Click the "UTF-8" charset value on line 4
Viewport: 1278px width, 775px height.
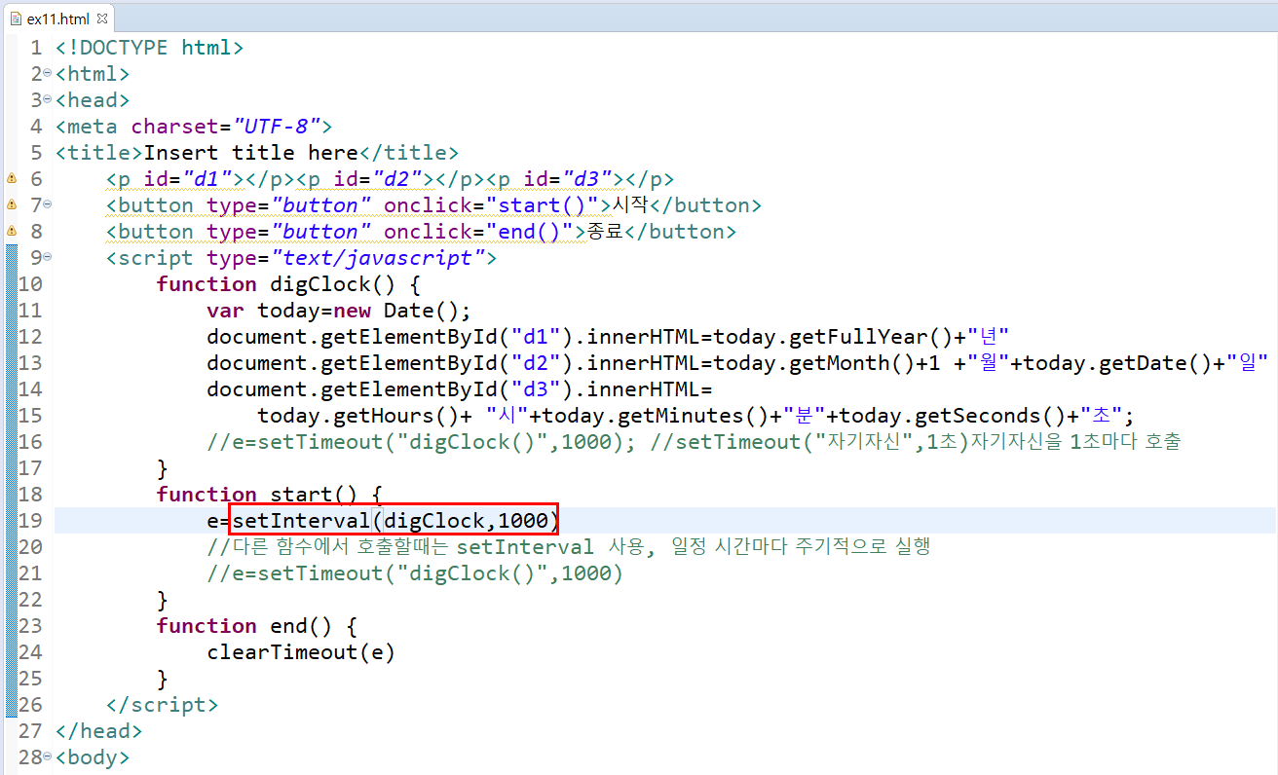pyautogui.click(x=277, y=127)
